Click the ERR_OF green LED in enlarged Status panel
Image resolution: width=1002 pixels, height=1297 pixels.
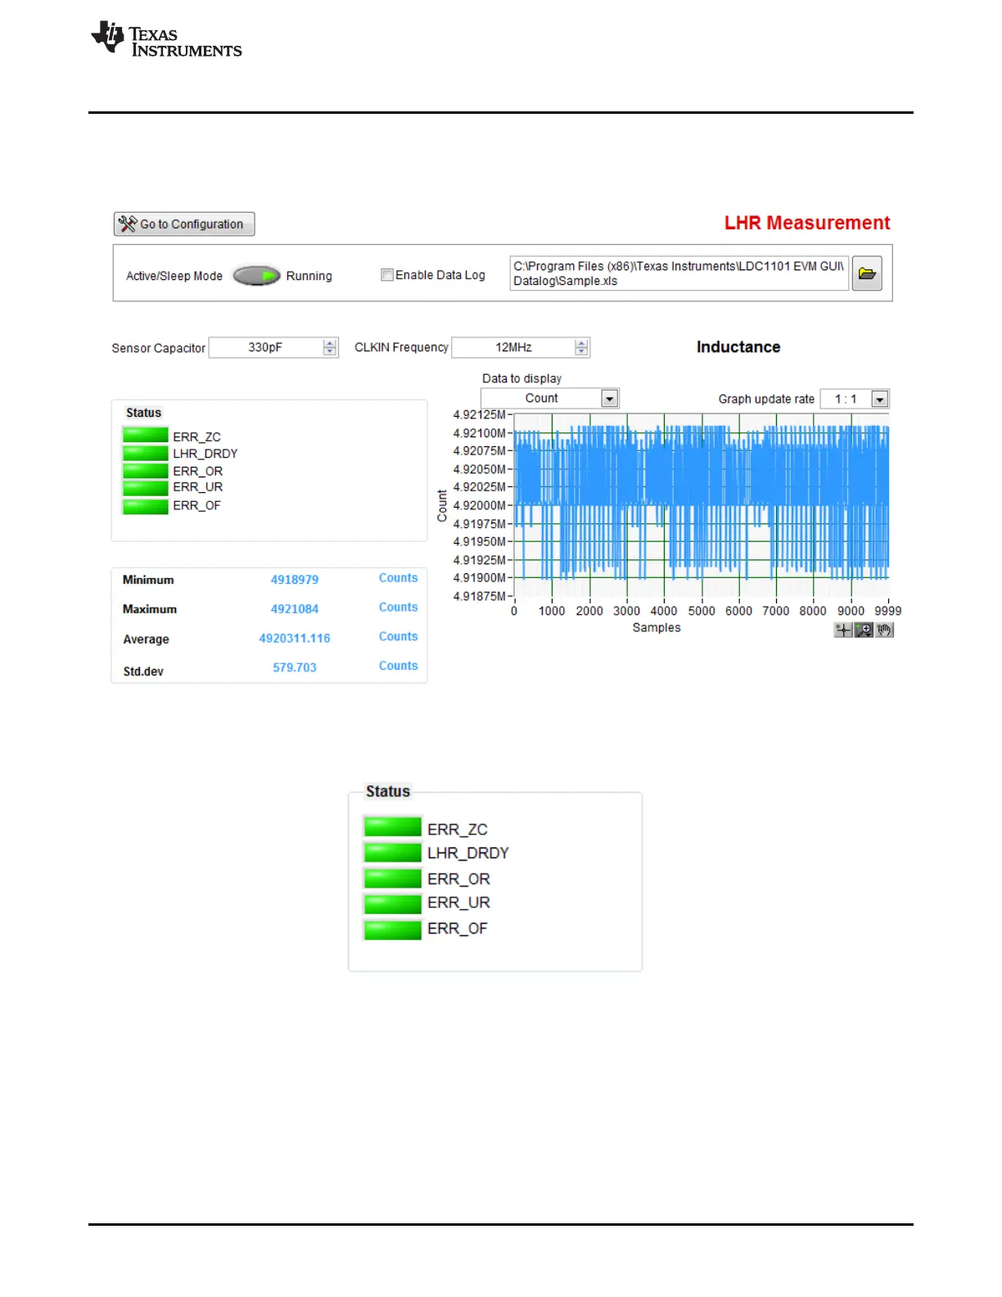(x=393, y=929)
